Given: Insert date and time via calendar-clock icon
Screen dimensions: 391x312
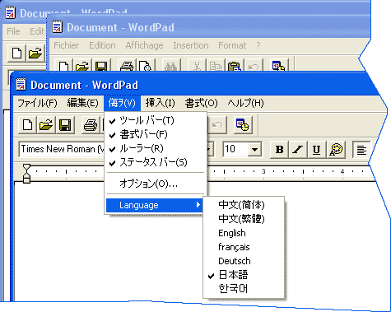Looking at the screenshot, I should click(243, 125).
